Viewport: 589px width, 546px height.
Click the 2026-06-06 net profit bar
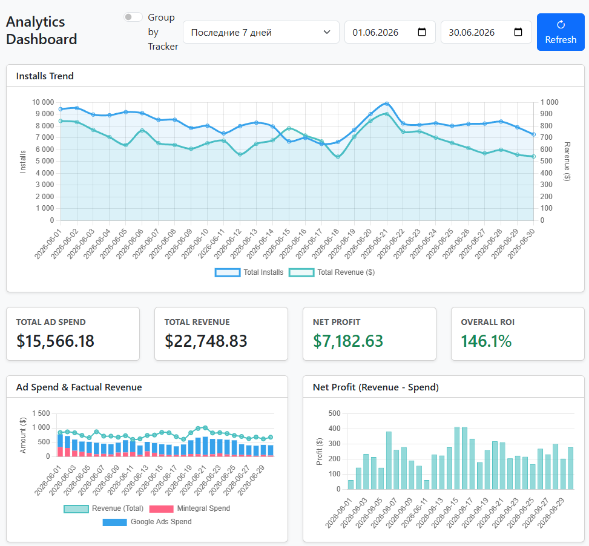click(x=389, y=461)
